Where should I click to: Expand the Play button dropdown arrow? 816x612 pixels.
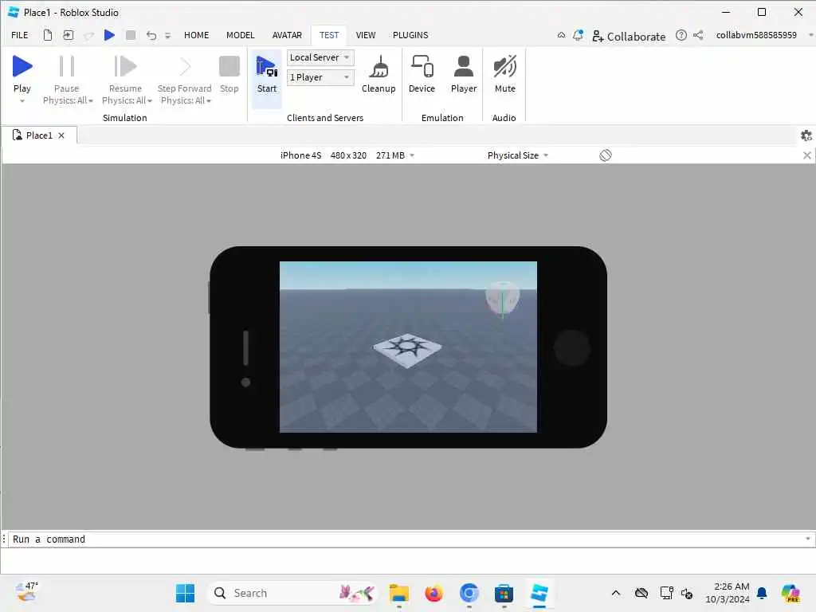[22, 101]
